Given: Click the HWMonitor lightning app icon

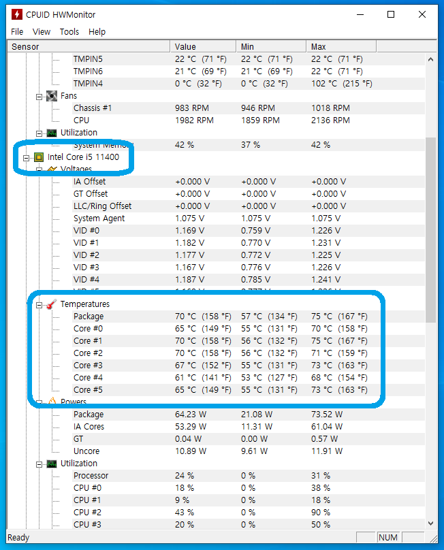Looking at the screenshot, I should click(x=16, y=14).
